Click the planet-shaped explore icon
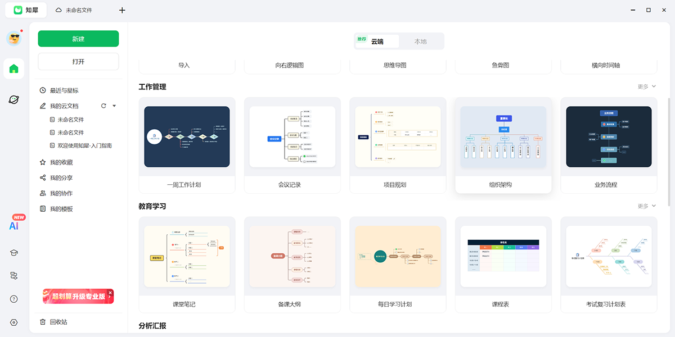675x337 pixels. coord(13,99)
